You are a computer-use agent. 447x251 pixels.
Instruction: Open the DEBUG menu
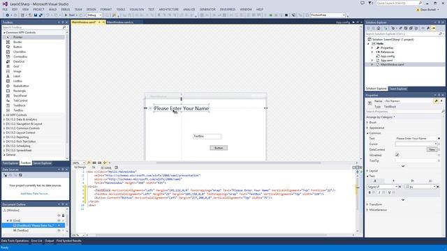65,9
